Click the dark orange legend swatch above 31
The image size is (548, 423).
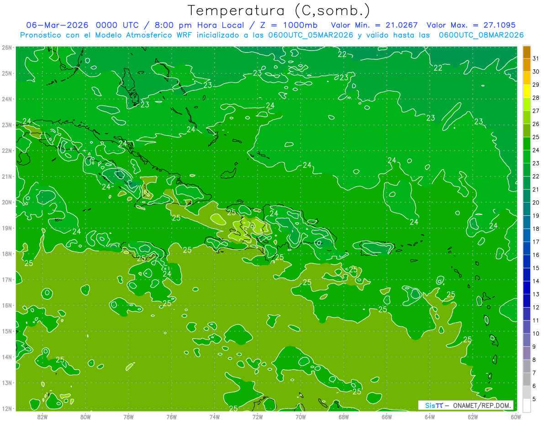coord(527,52)
